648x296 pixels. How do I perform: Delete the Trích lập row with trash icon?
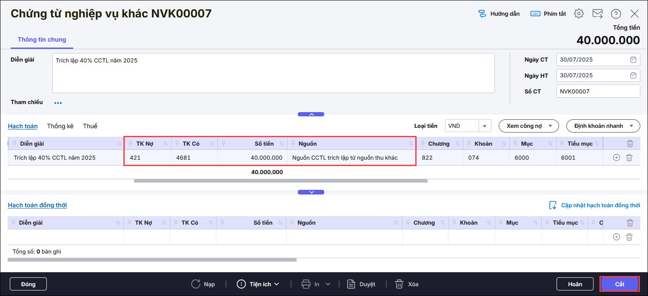point(629,158)
